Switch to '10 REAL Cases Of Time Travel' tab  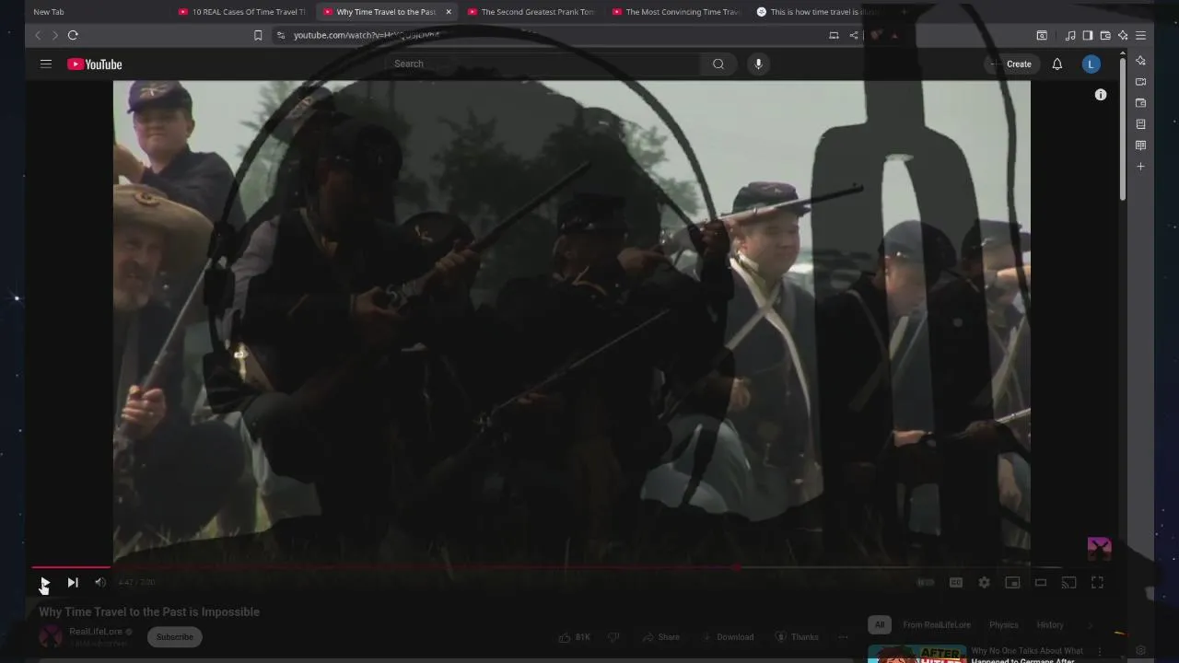pyautogui.click(x=243, y=12)
